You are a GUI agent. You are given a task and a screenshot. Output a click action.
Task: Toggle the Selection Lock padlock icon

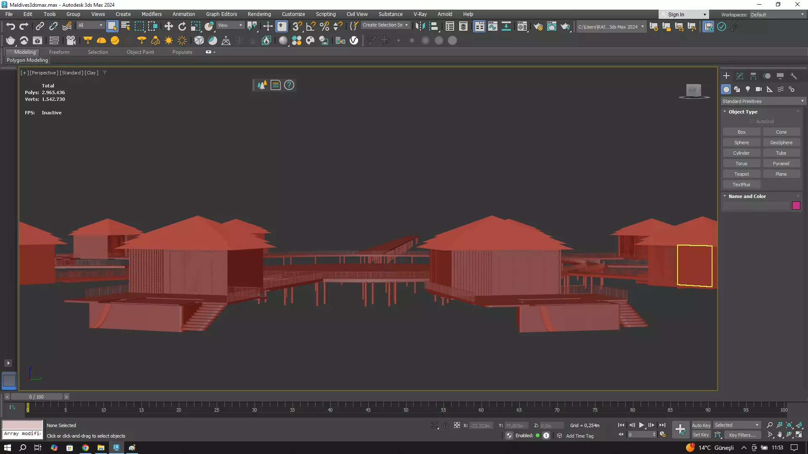coord(446,425)
